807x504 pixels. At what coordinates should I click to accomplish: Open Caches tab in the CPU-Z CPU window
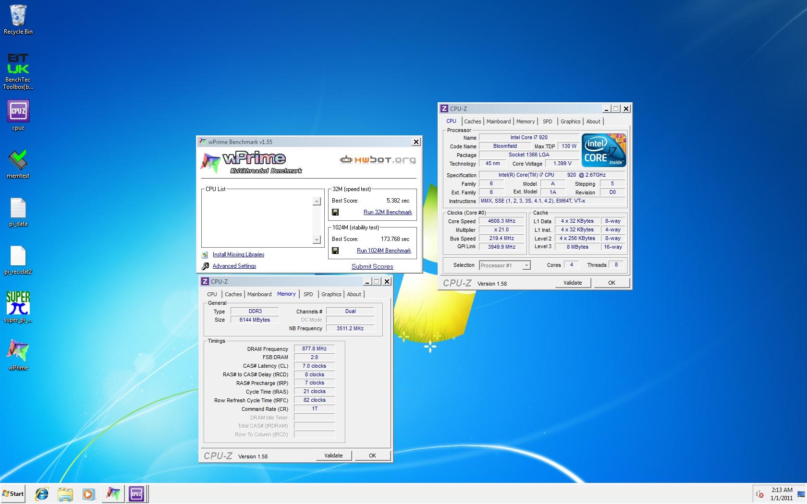[x=472, y=122]
